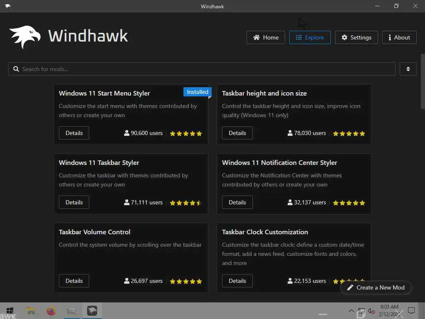
Task: Click the Windhawk taskbar icon
Action: pos(92,311)
